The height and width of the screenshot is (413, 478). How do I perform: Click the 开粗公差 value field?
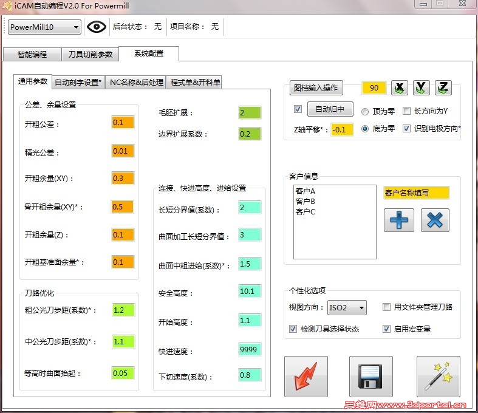pyautogui.click(x=123, y=123)
